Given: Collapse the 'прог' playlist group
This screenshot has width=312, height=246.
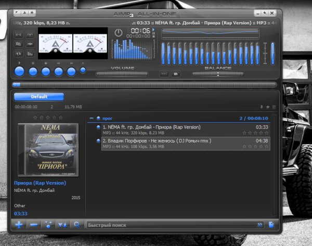Looking at the screenshot, I should tap(92, 118).
